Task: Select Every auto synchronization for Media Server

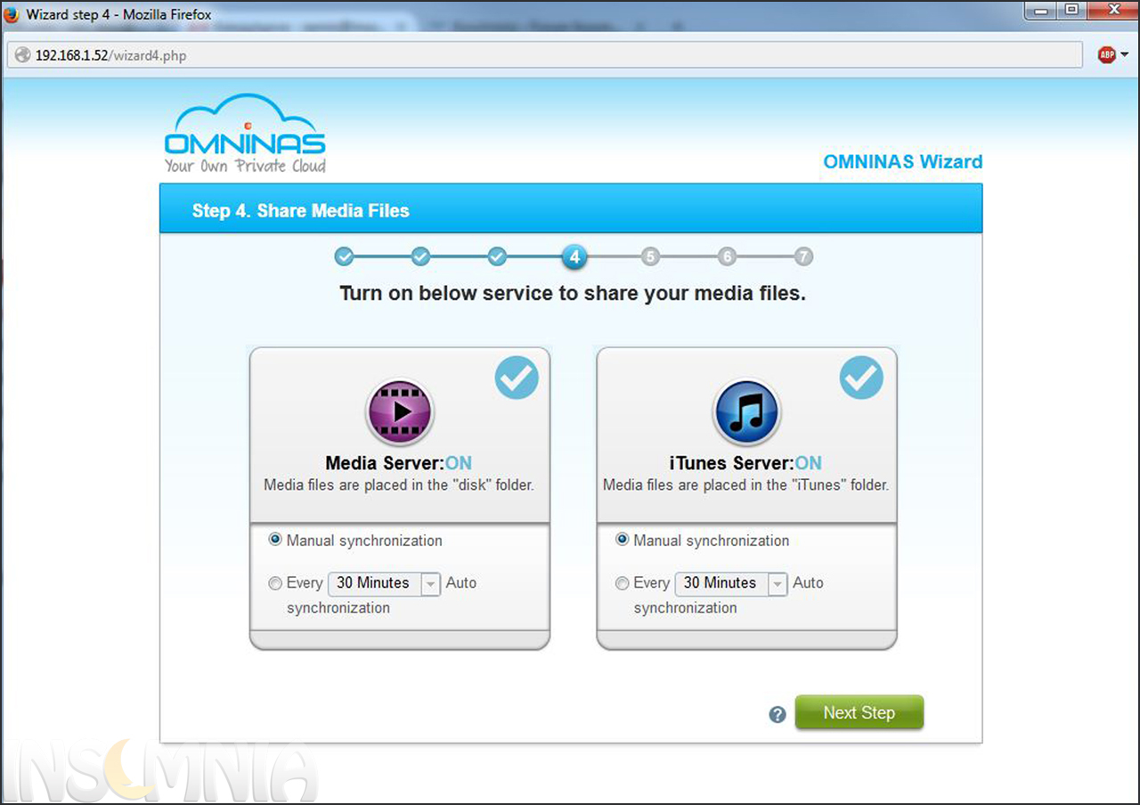Action: click(x=275, y=583)
